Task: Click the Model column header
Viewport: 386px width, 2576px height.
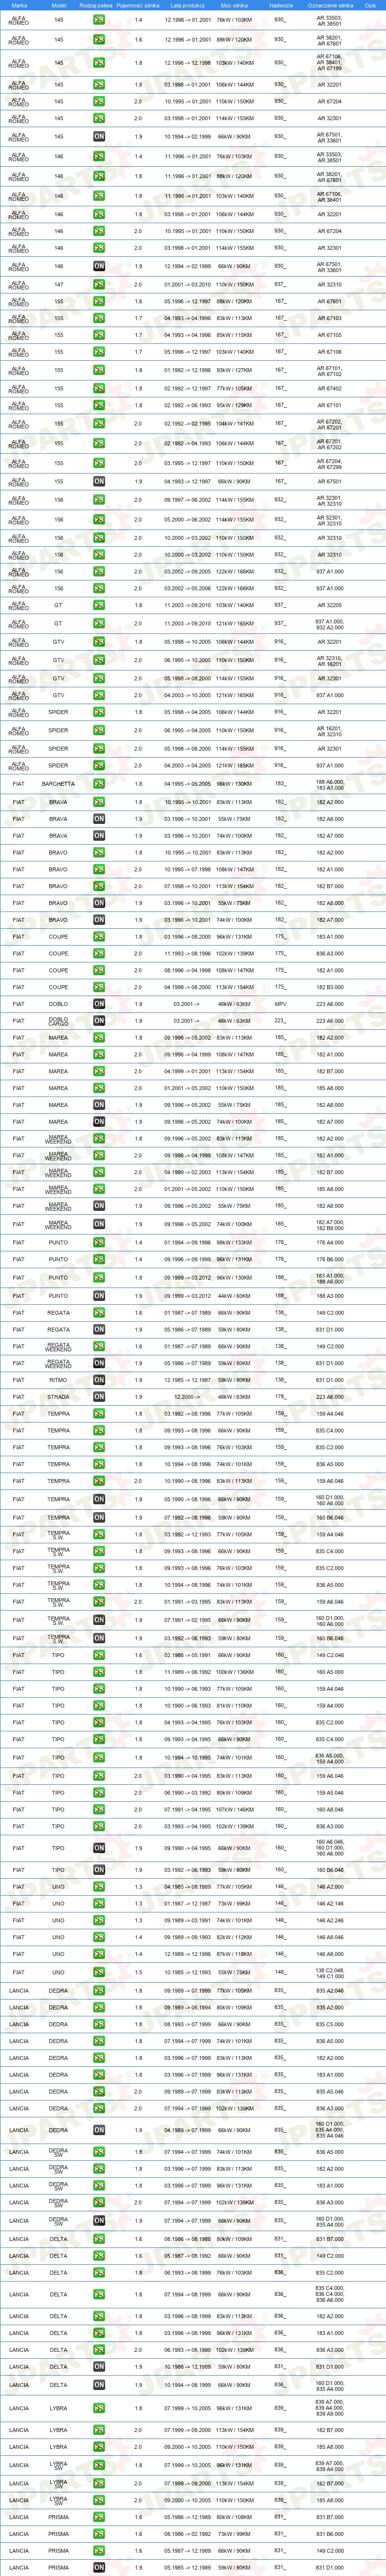Action: coord(59,5)
